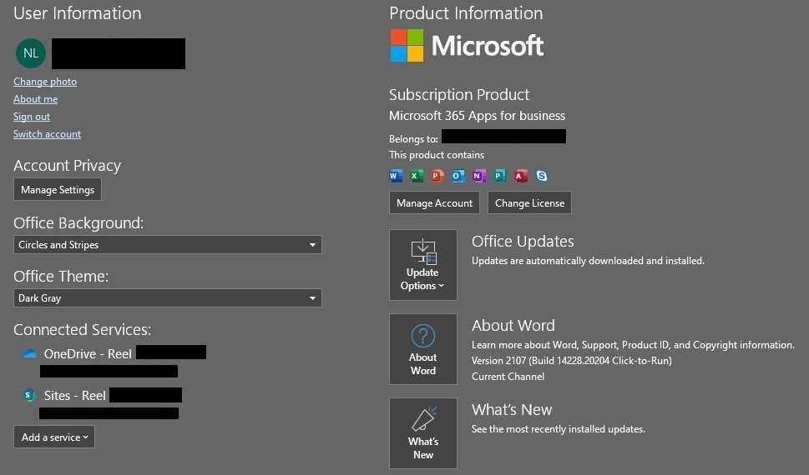The width and height of the screenshot is (809, 475).
Task: Open the Update Options menu
Action: pyautogui.click(x=423, y=265)
